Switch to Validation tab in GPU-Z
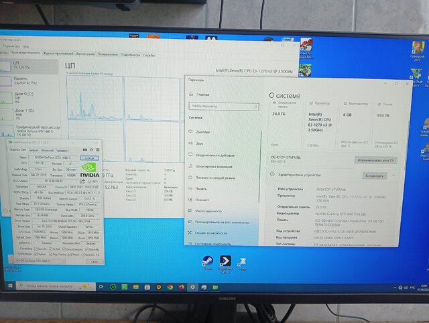Viewport: 429px width, 323px height. click(x=62, y=150)
